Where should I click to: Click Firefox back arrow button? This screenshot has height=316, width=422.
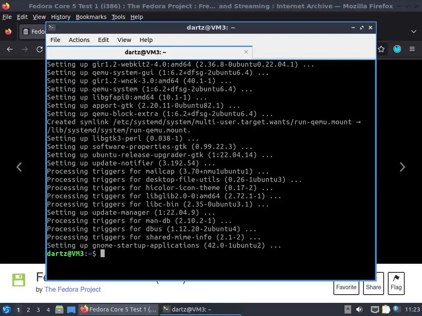10,49
